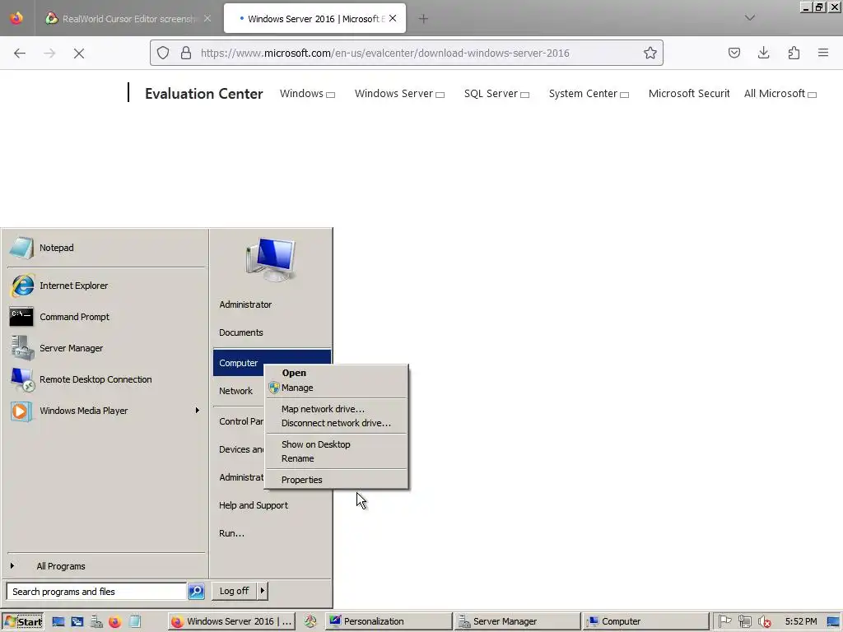Click the tracking protection shield icon
This screenshot has width=843, height=632.
pos(163,53)
